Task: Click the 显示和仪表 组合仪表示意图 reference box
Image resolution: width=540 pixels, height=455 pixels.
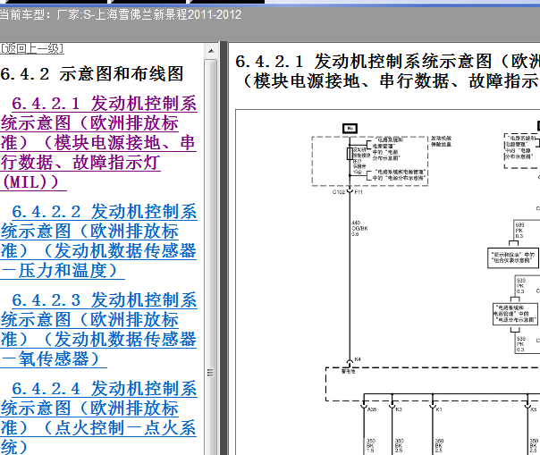Action: tap(513, 257)
